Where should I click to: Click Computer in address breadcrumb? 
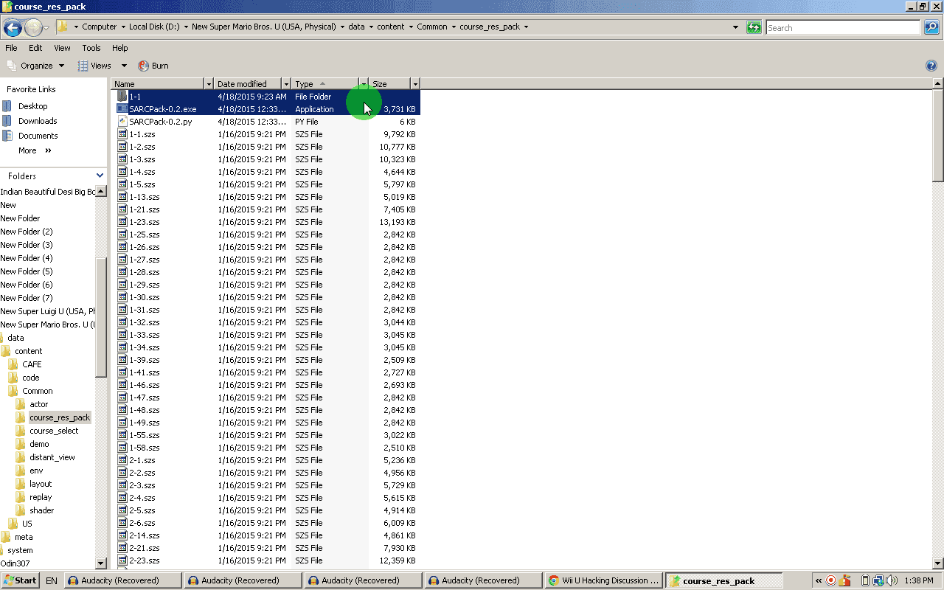pyautogui.click(x=99, y=27)
